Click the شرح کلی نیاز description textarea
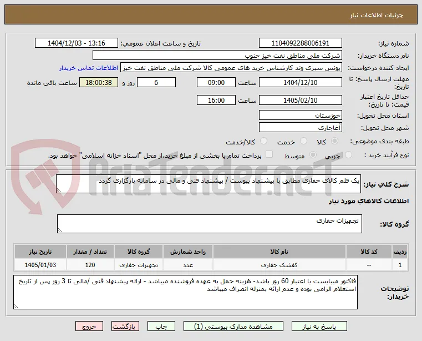 209,184
